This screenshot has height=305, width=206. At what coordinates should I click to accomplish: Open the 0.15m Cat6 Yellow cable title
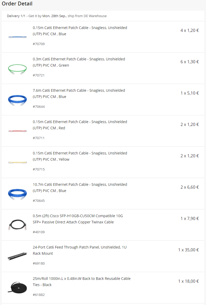[80, 156]
